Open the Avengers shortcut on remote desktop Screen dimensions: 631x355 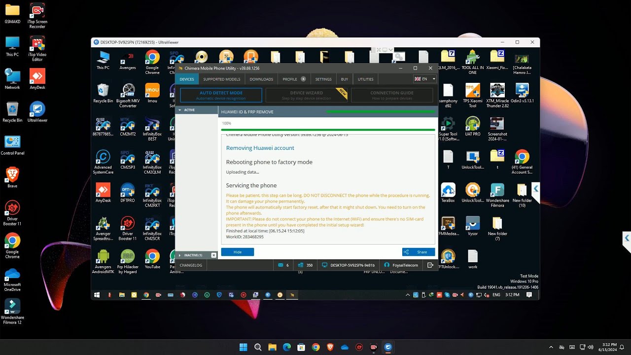click(128, 60)
